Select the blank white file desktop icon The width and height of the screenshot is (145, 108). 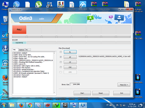pyautogui.click(x=27, y=4)
